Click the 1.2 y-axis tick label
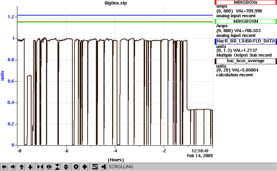Viewport: 277px width, 171px height. 11,17
